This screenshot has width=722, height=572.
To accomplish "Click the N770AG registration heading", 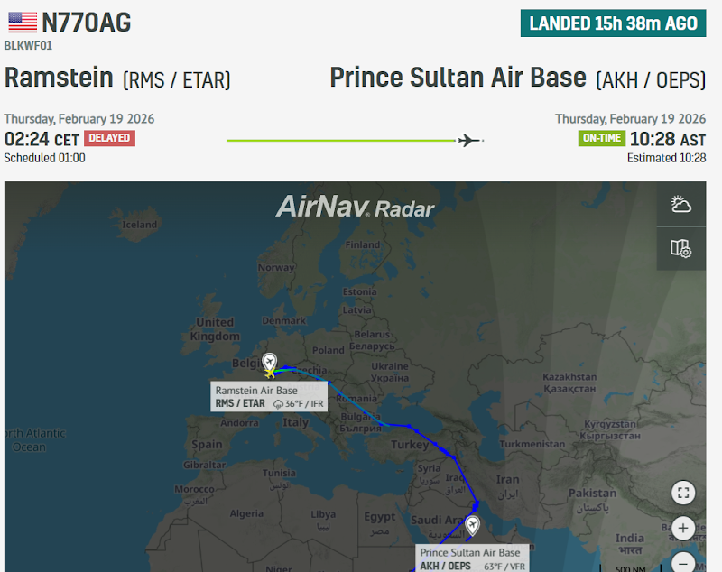I will 87,23.
